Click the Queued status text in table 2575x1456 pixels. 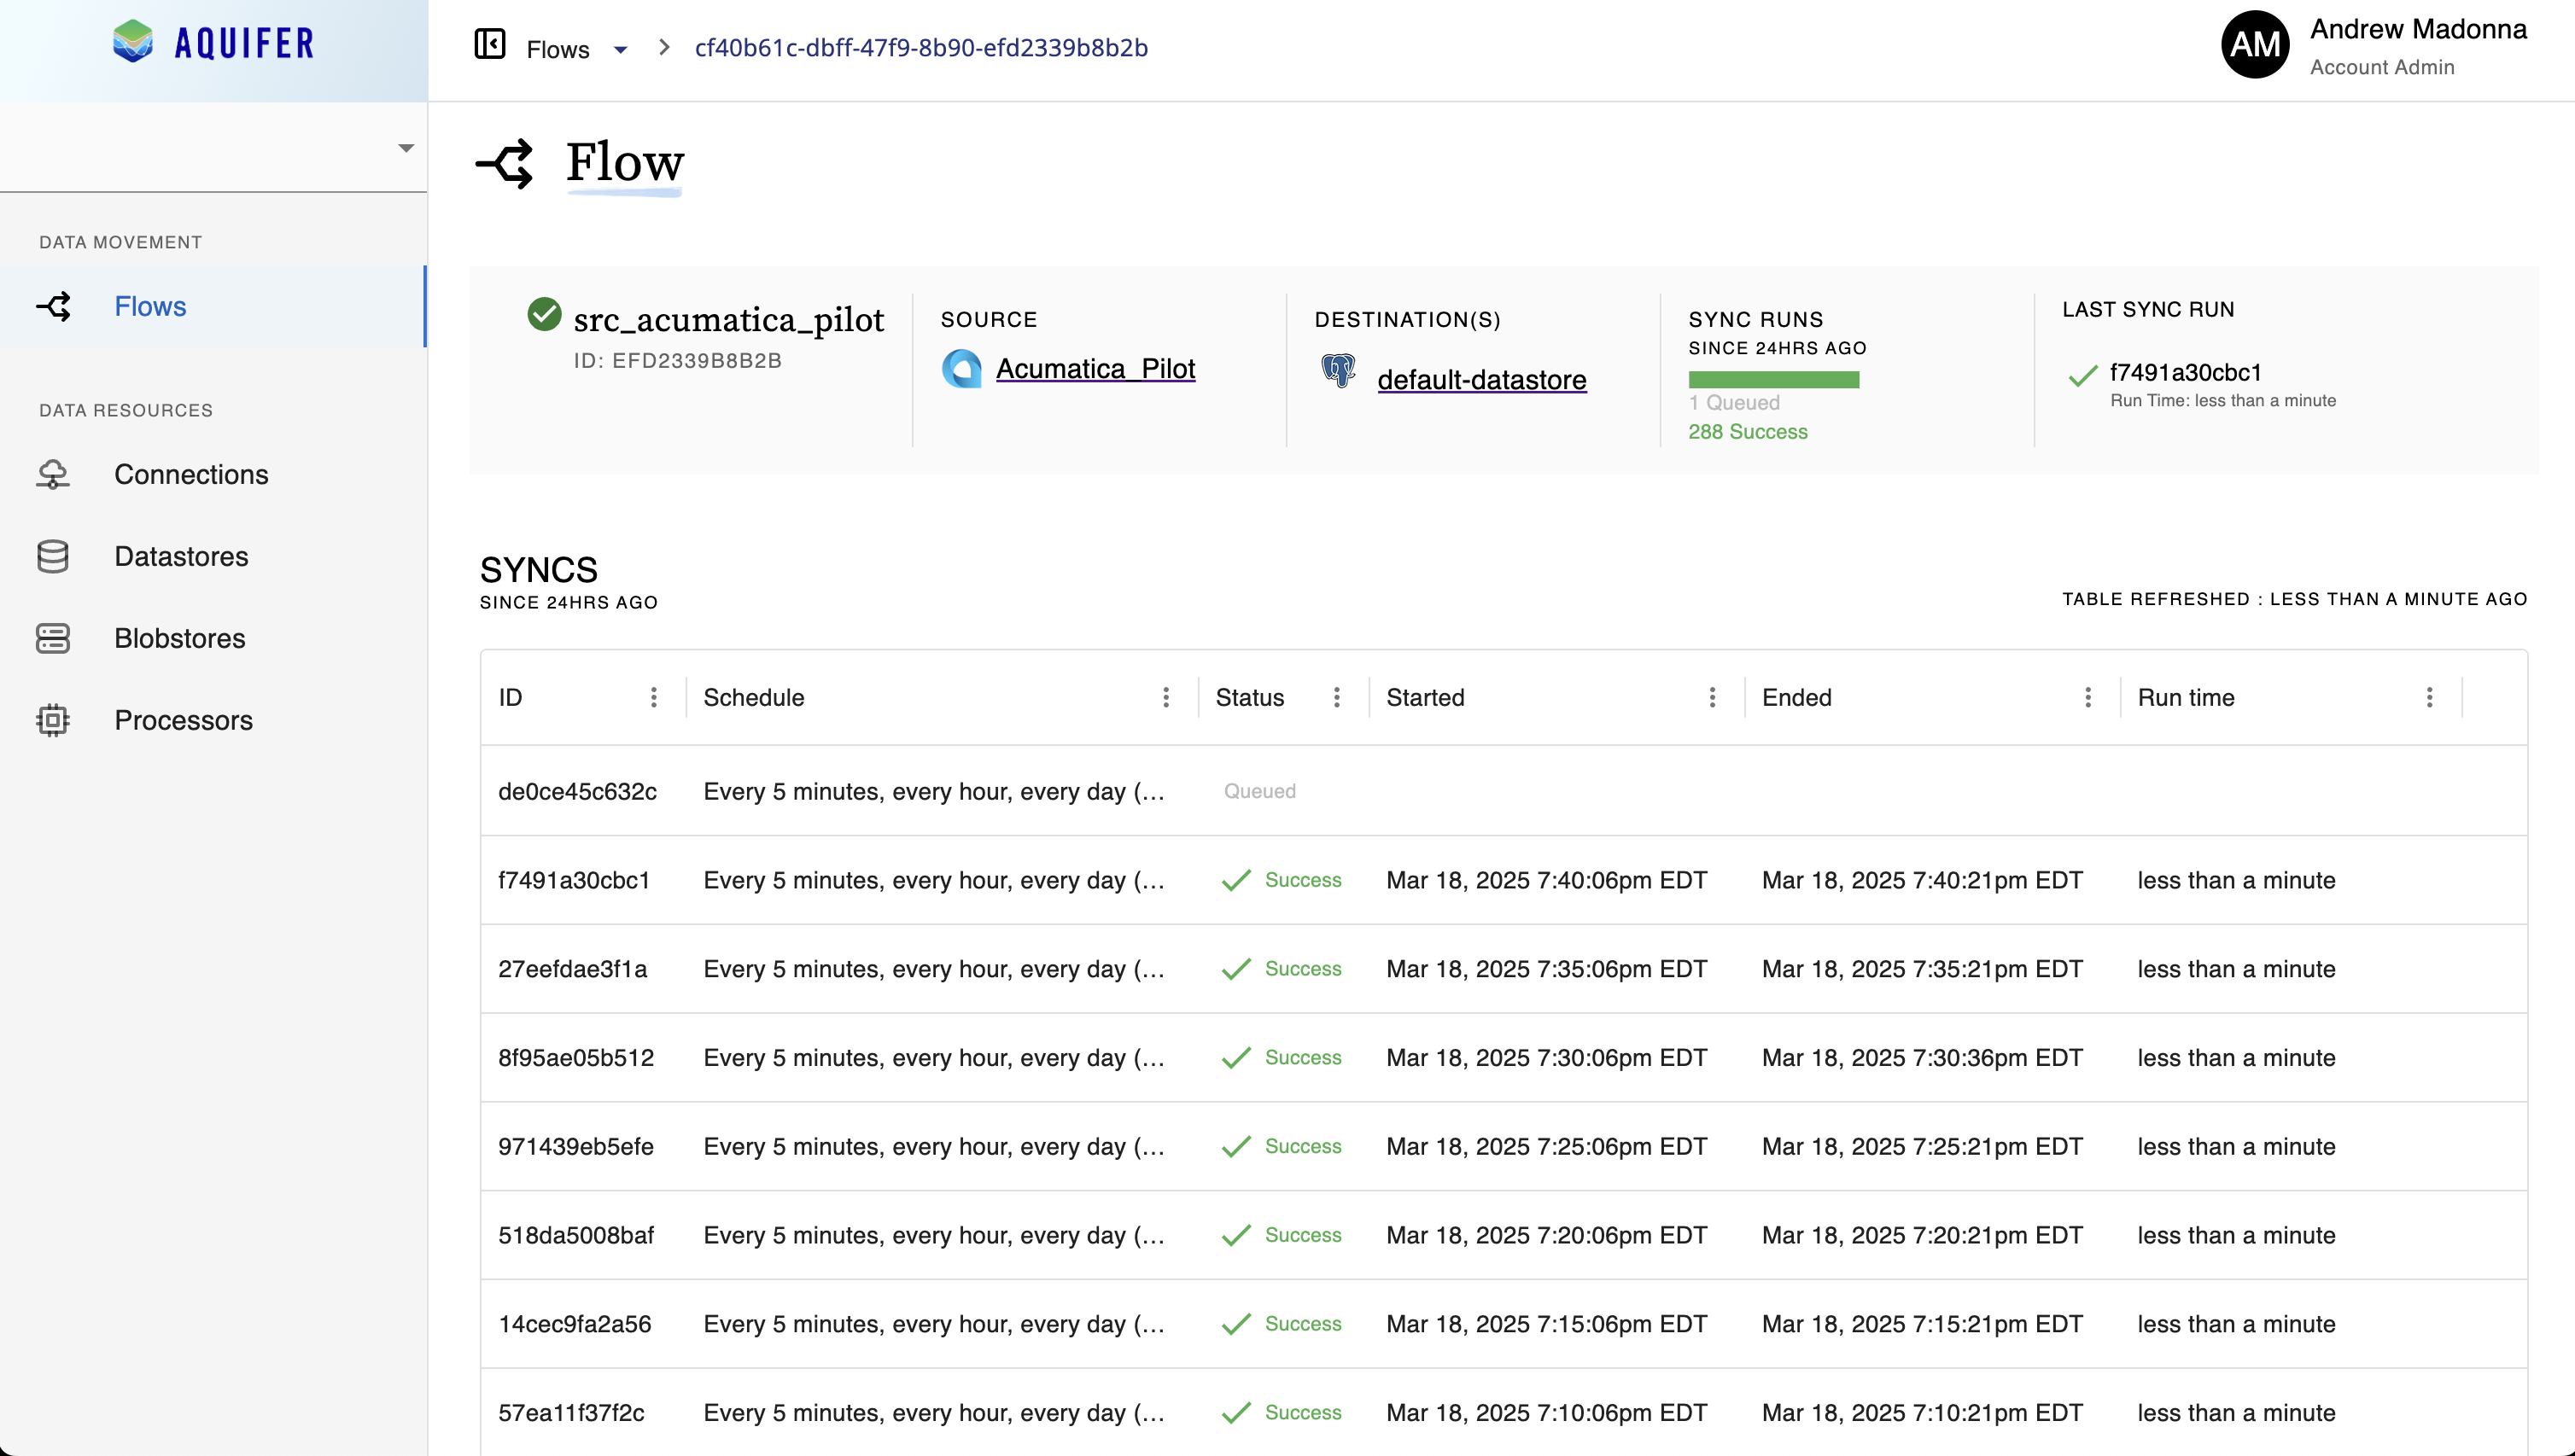point(1259,791)
